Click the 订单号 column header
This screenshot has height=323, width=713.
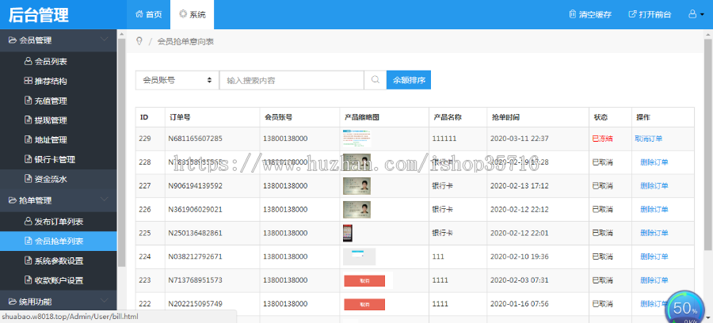pos(180,117)
